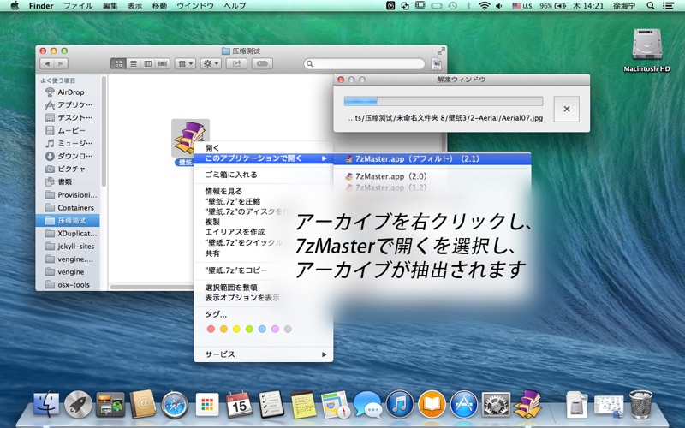Click Wi-Fi status icon in menu bar
The image size is (685, 428).
(x=484, y=6)
